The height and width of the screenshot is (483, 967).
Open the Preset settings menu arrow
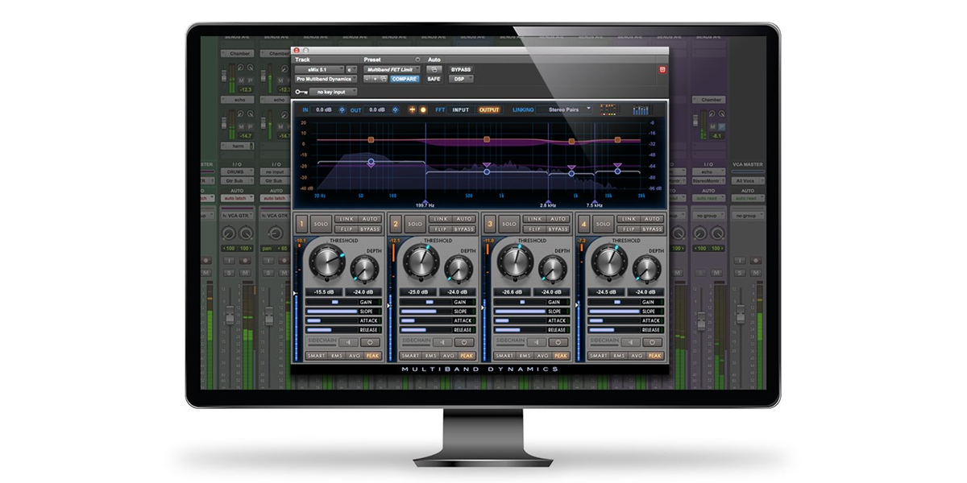[418, 60]
